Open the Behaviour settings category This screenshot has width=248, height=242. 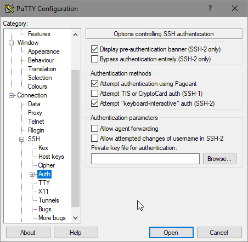(41, 60)
